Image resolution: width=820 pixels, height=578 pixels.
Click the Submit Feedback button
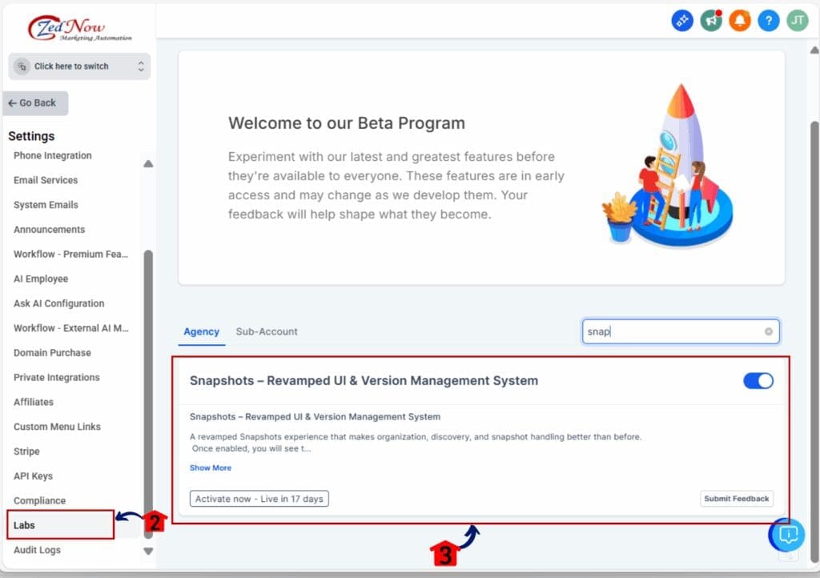point(736,499)
